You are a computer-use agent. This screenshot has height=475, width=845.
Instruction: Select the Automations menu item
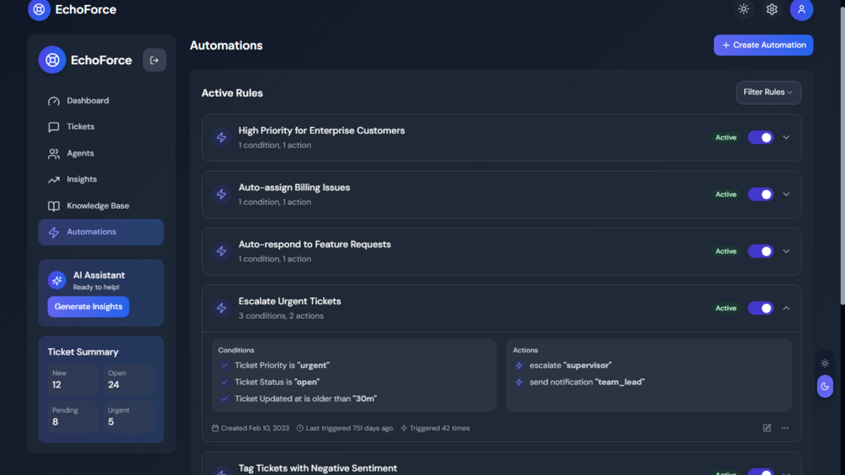101,232
